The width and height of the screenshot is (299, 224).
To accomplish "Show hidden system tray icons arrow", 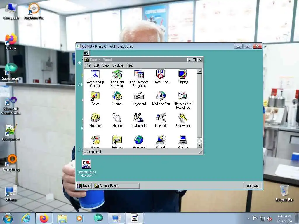I will [x=248, y=218].
